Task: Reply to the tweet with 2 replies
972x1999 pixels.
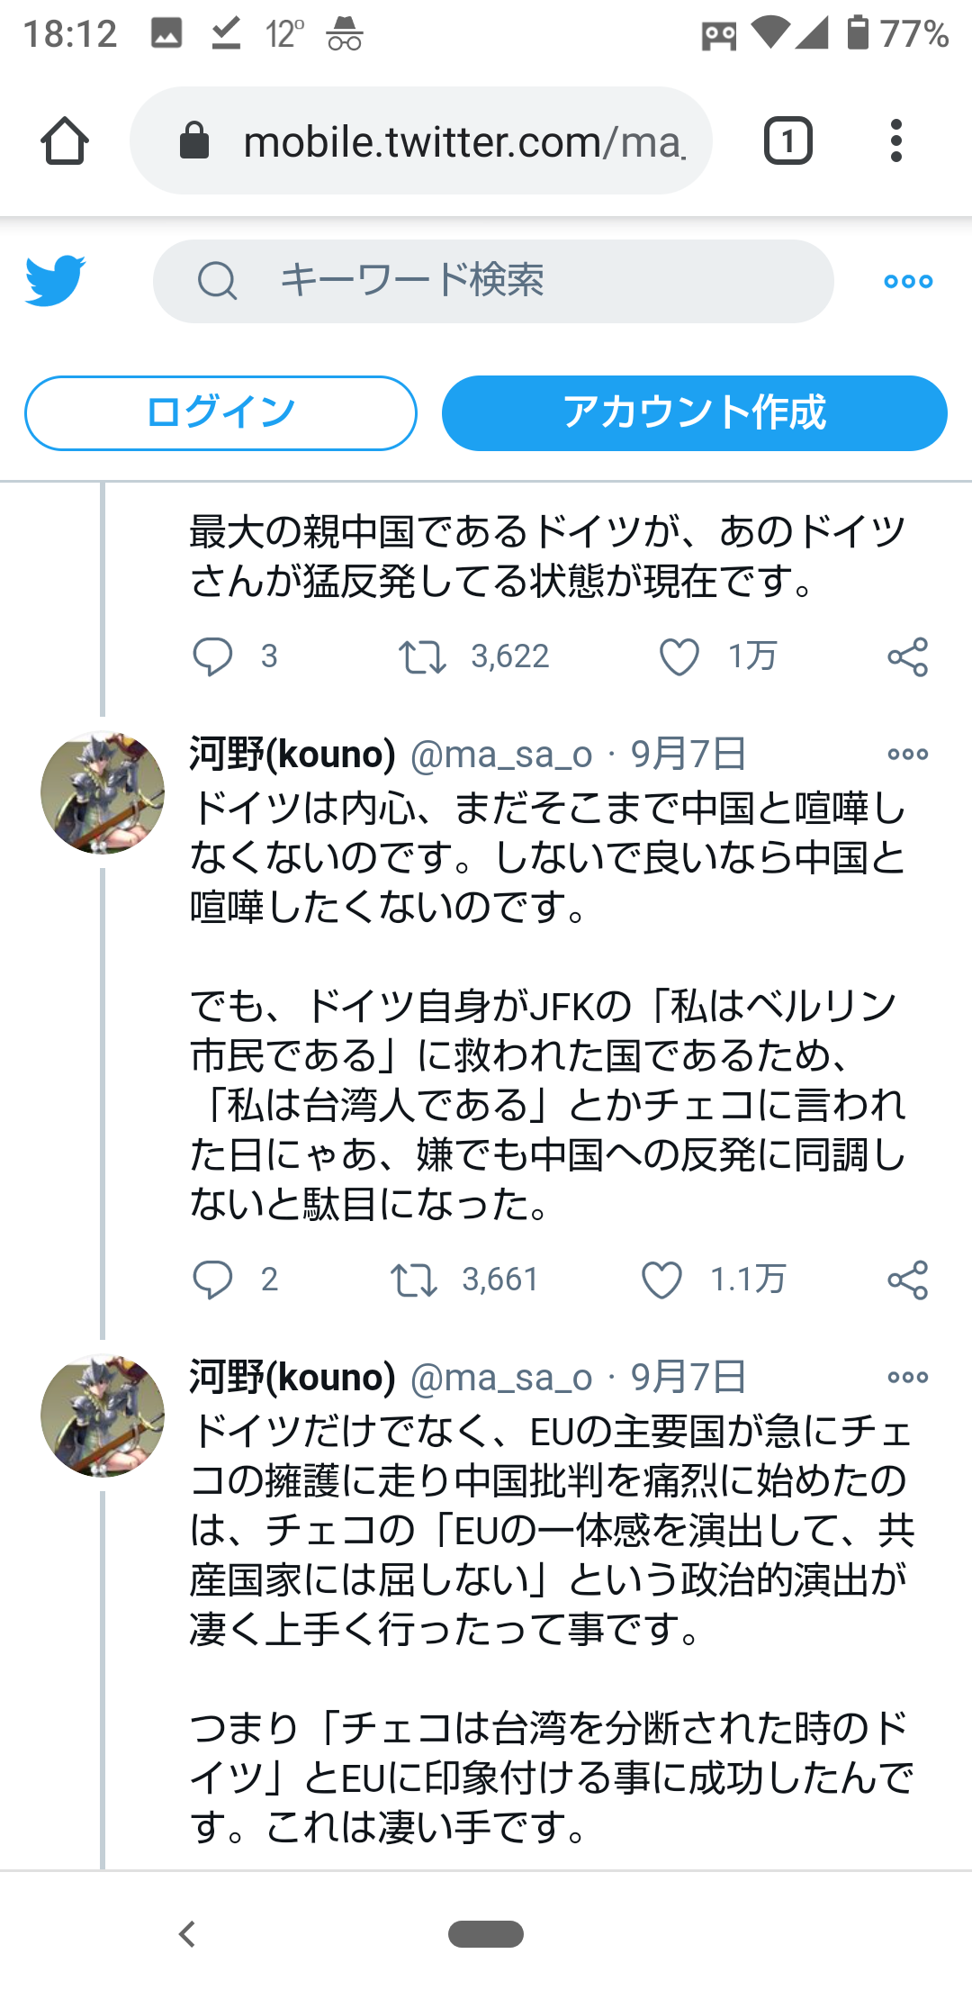Action: point(213,1280)
